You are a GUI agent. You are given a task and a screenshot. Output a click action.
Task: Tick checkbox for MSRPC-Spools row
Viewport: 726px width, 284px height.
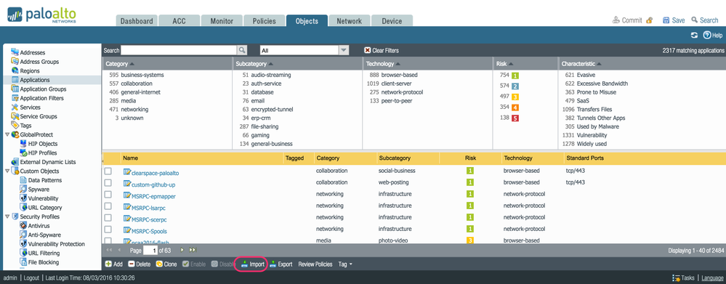108,229
